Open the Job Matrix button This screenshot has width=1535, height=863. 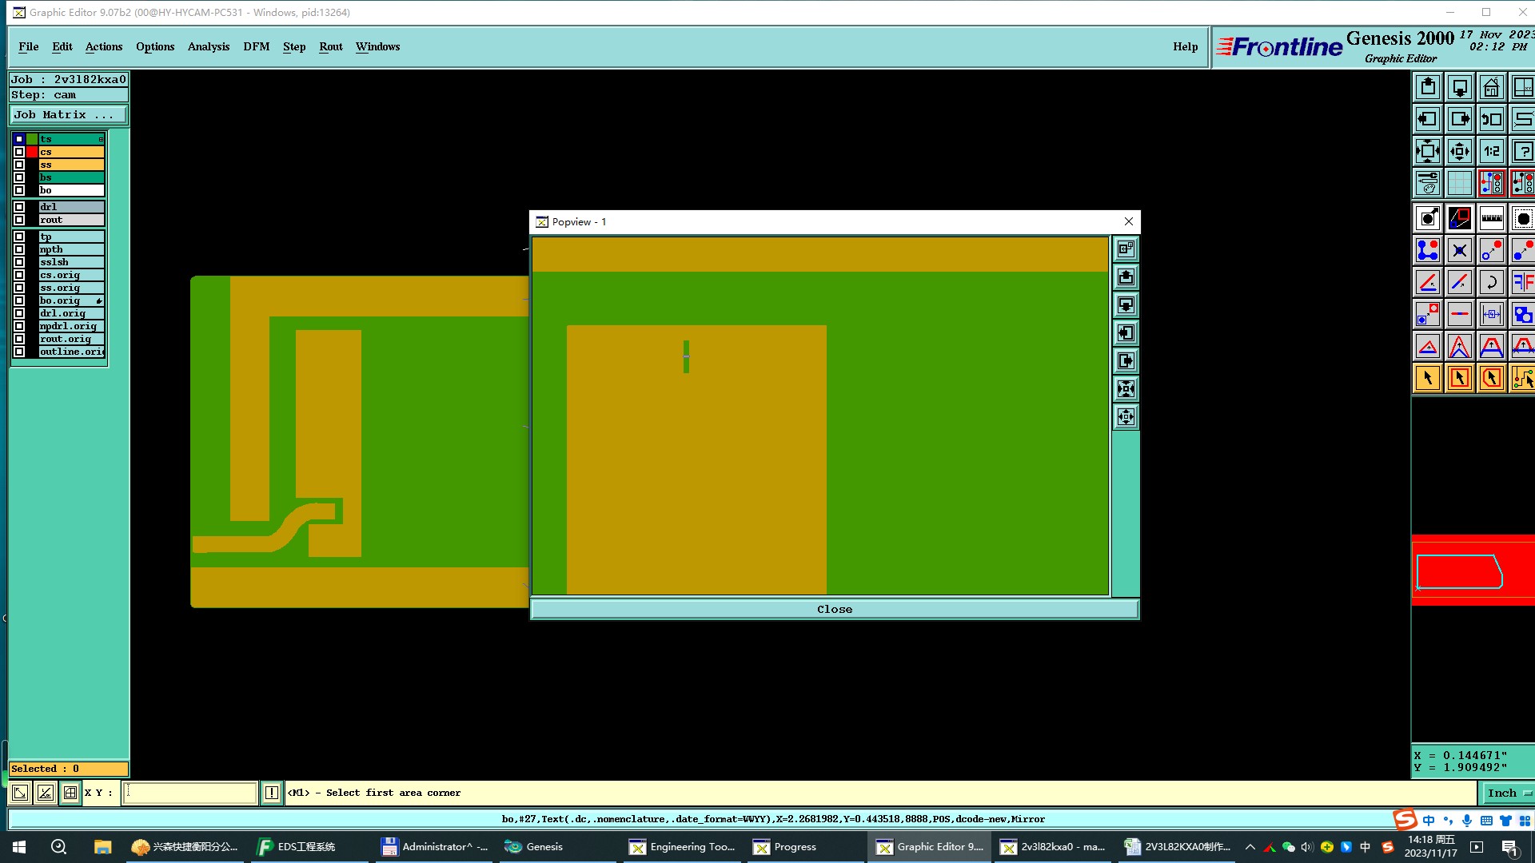point(68,115)
